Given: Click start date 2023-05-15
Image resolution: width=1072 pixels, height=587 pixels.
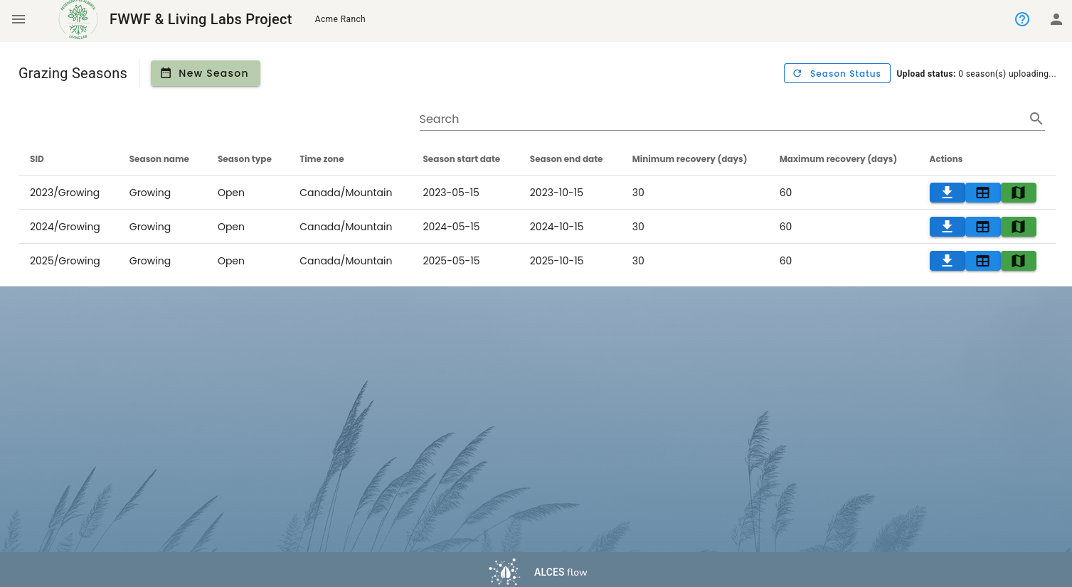Looking at the screenshot, I should pyautogui.click(x=451, y=193).
